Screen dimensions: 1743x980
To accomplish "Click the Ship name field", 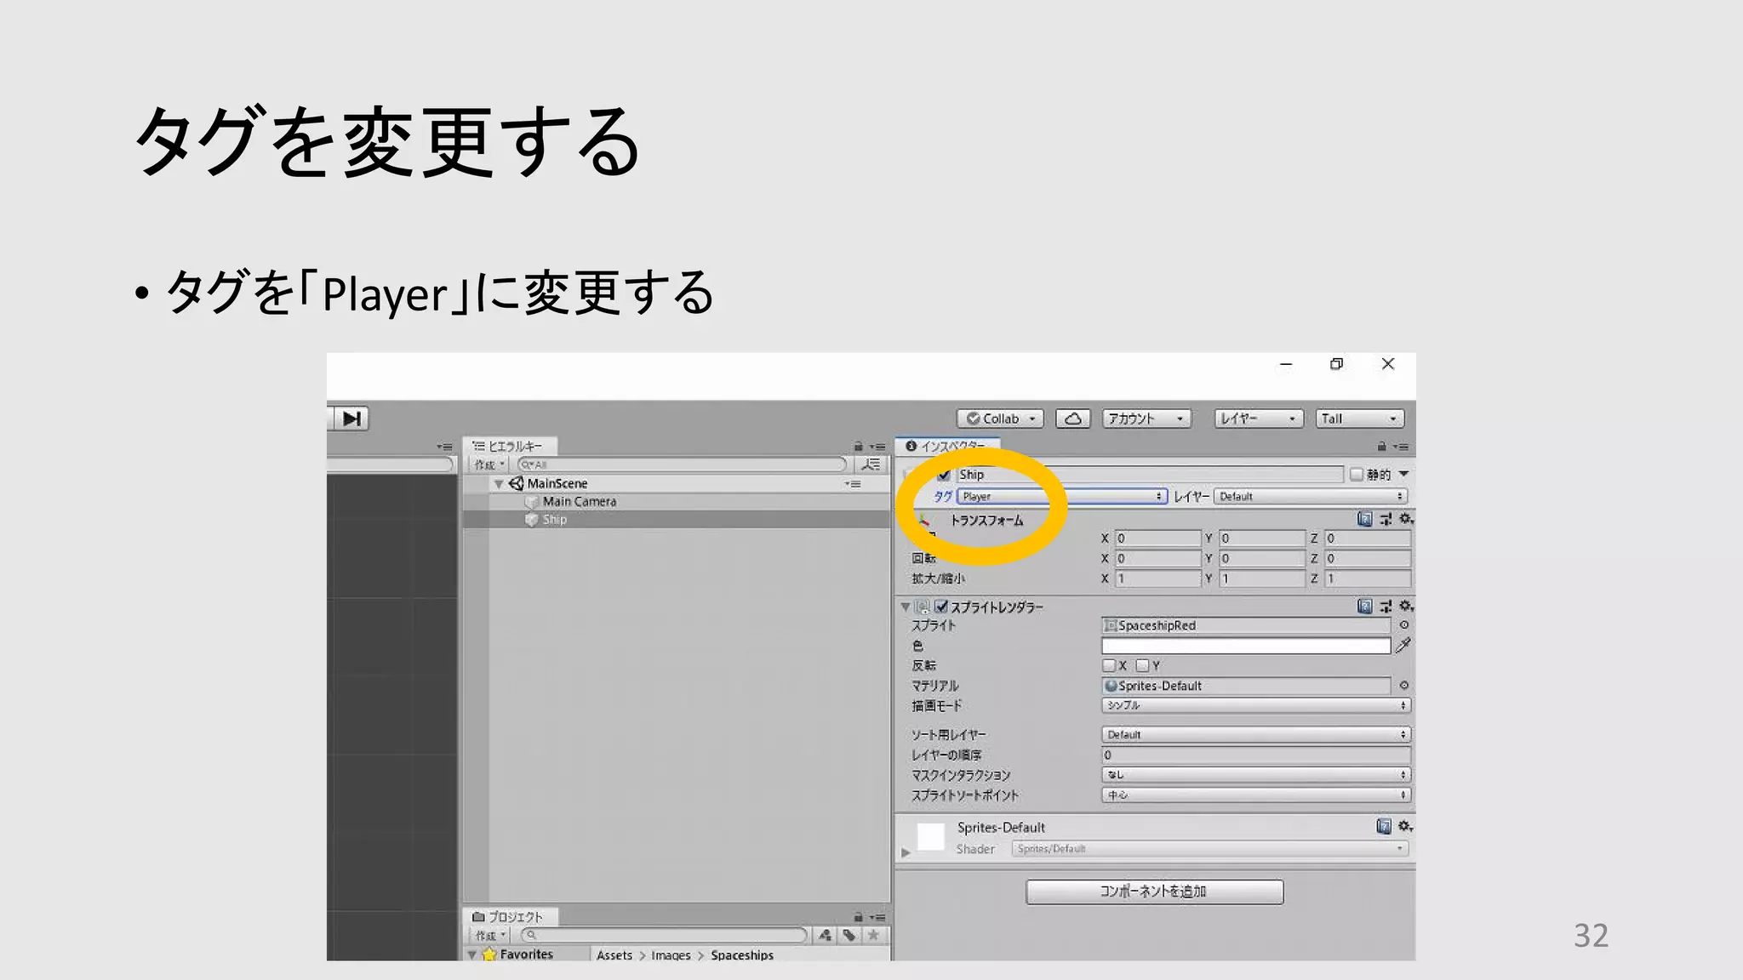I will [1150, 475].
